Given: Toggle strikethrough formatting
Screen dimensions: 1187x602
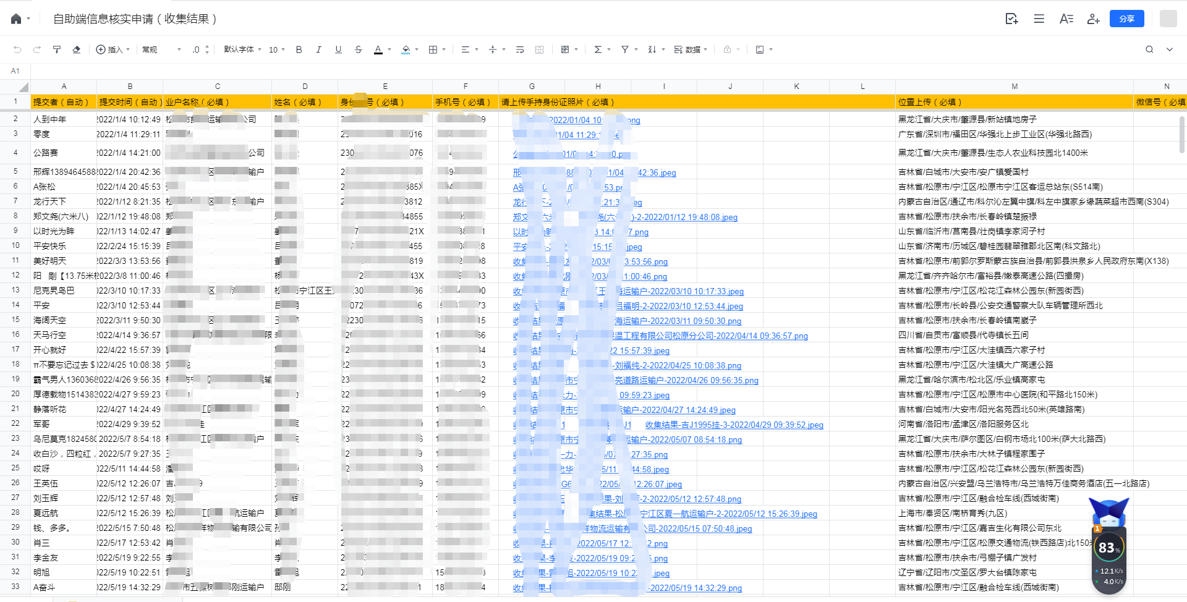Looking at the screenshot, I should pyautogui.click(x=359, y=49).
